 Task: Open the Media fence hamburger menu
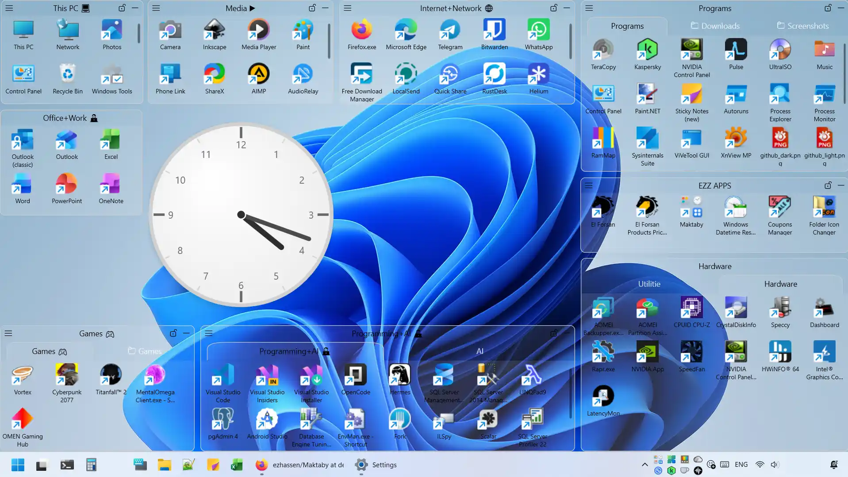(x=156, y=8)
